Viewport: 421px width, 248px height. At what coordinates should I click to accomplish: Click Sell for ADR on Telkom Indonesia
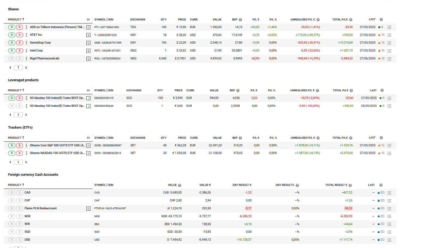click(20, 27)
